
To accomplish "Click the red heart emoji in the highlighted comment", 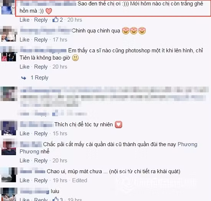I will (x=49, y=11).
